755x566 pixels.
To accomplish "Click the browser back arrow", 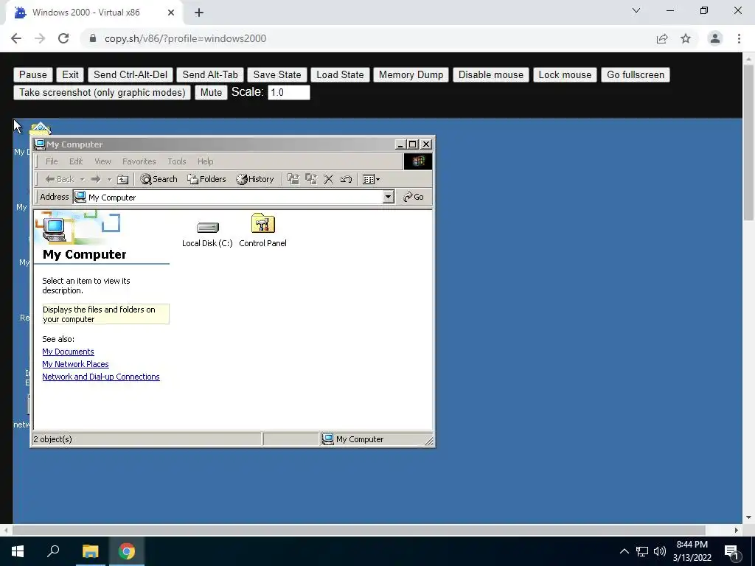I will (x=16, y=38).
